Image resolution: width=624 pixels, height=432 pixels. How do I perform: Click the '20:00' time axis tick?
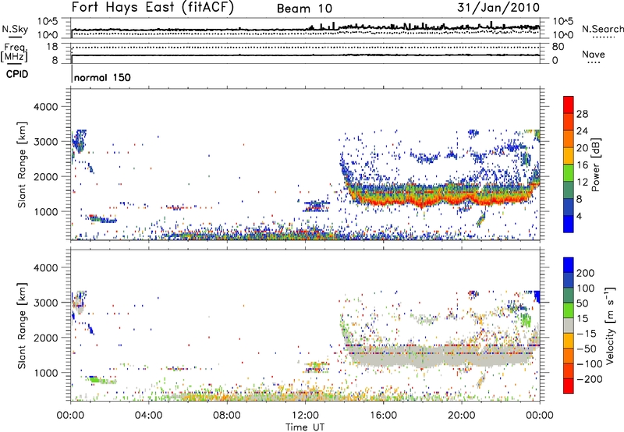click(x=461, y=416)
